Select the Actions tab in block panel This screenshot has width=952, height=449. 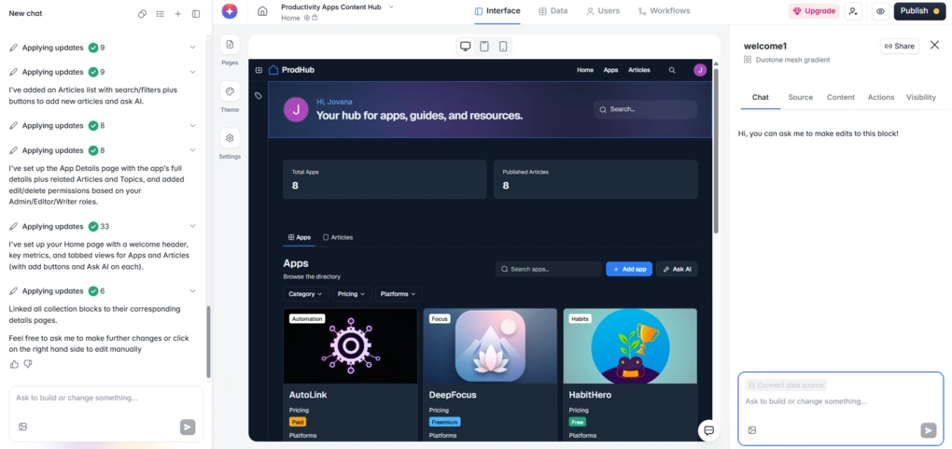coord(880,97)
